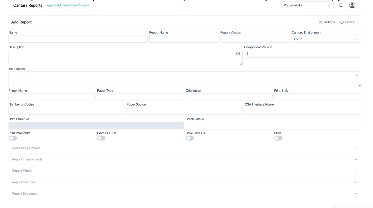373x208 pixels.
Task: Open the Cantara Environment dropdown
Action: [326, 39]
